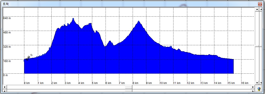Click the upper horizontal scrollbar's right arrow
The width and height of the screenshot is (265, 94).
tap(253, 87)
